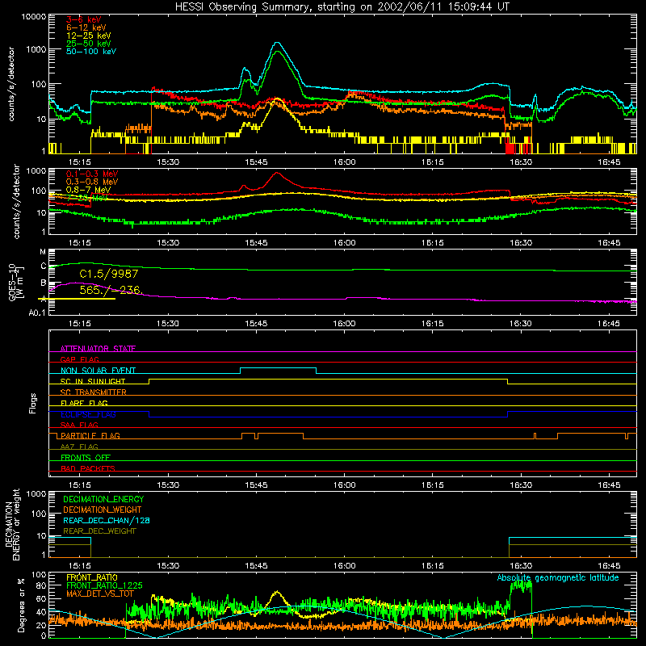Viewport: 646px width, 646px height.
Task: Click the yellow flare-interval bar in GOES panel
Action: coord(77,299)
